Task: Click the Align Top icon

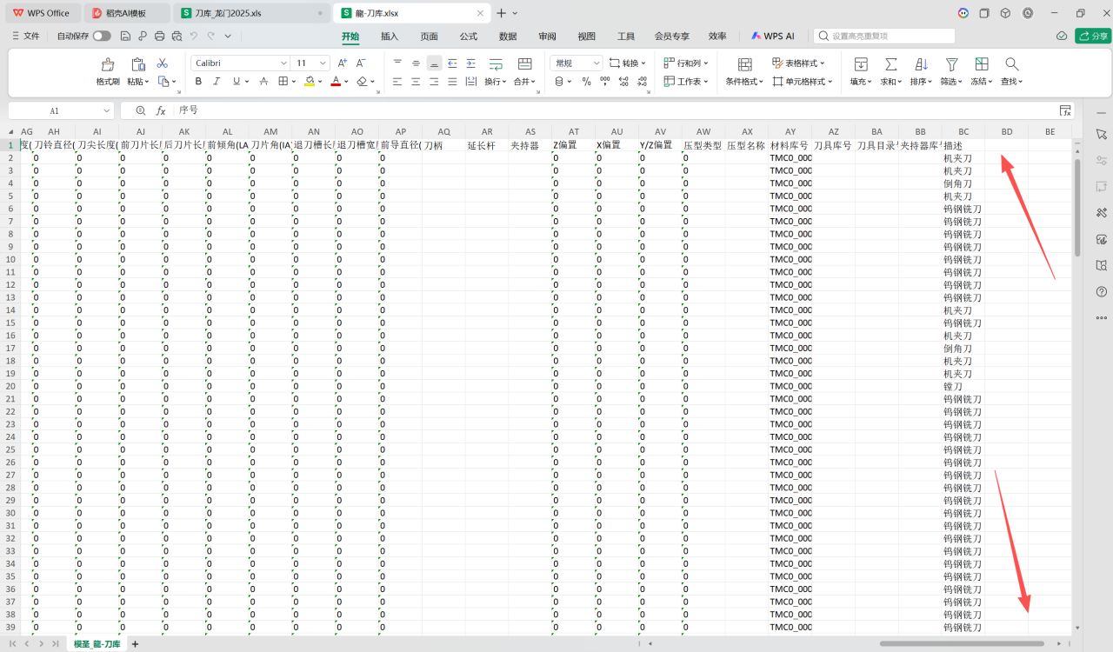Action: pyautogui.click(x=397, y=63)
